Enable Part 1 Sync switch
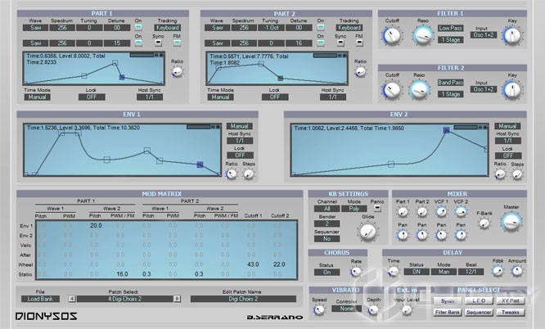The image size is (545, 329). pos(158,43)
